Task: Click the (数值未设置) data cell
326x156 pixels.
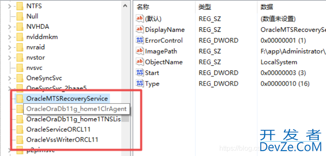Action: click(x=278, y=19)
